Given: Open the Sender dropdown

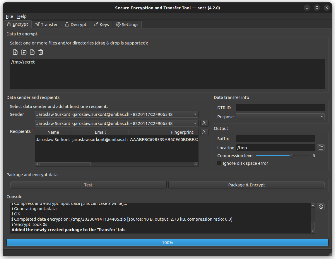Looking at the screenshot, I should pyautogui.click(x=116, y=114).
